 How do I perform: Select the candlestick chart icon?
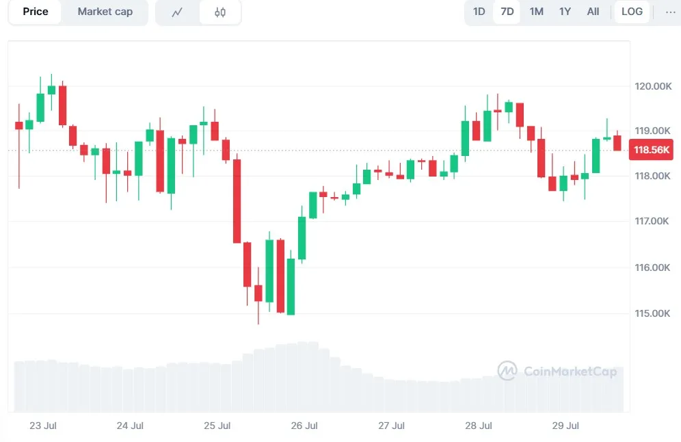pos(220,12)
